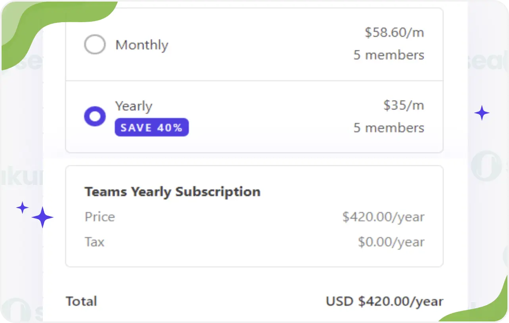Select the Monthly billing radio button
This screenshot has height=323, width=509.
click(94, 44)
